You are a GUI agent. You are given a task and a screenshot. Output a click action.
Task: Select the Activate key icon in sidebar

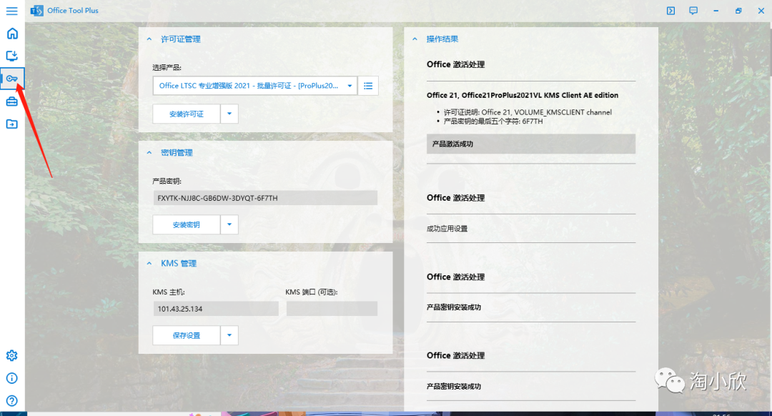point(12,79)
